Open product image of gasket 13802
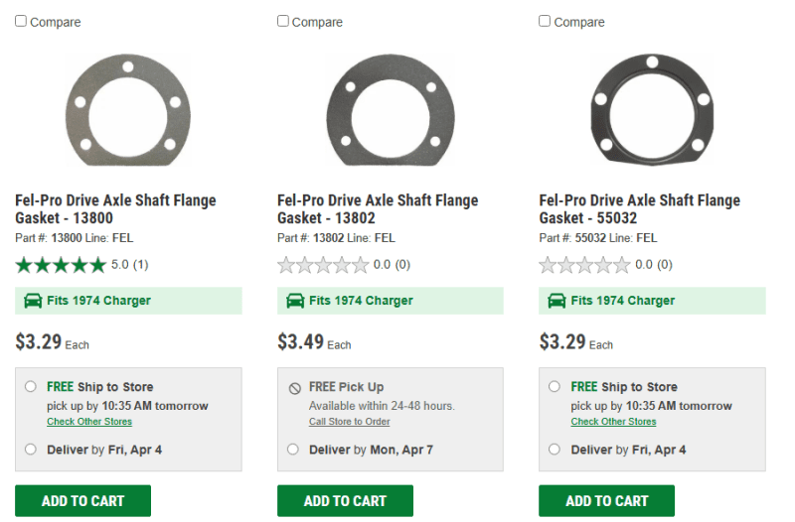Screen dimensions: 795x522 click(x=391, y=110)
